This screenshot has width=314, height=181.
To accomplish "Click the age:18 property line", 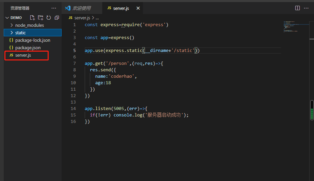I will (103, 83).
